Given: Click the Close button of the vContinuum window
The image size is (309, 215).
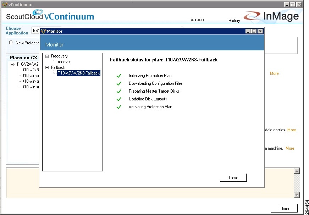Looking at the screenshot, I should click(284, 209).
